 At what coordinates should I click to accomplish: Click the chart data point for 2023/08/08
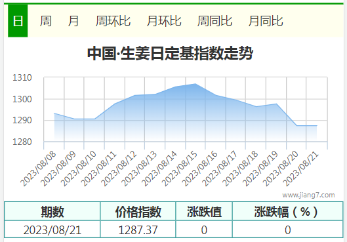(x=54, y=113)
